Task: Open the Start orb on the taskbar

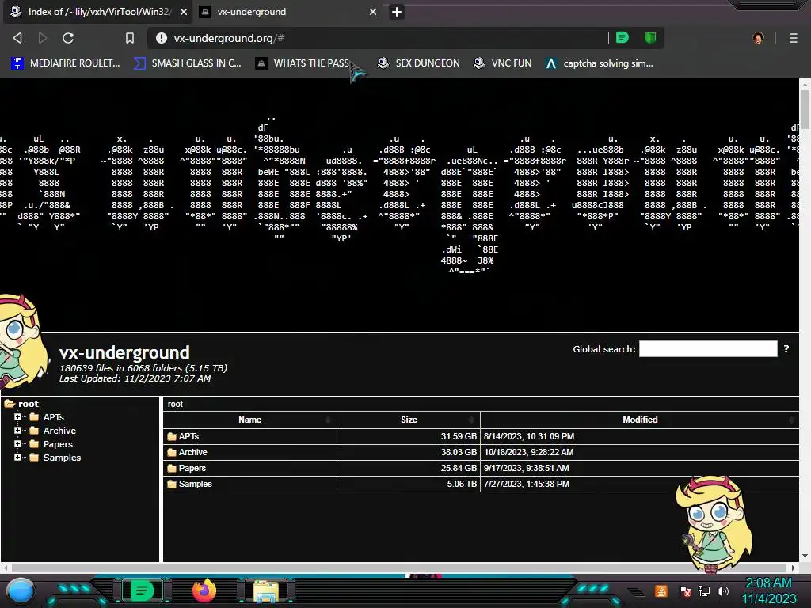Action: 21,591
